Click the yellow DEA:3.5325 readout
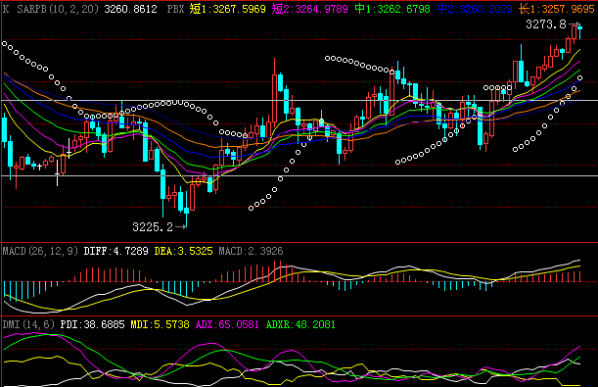 click(183, 251)
